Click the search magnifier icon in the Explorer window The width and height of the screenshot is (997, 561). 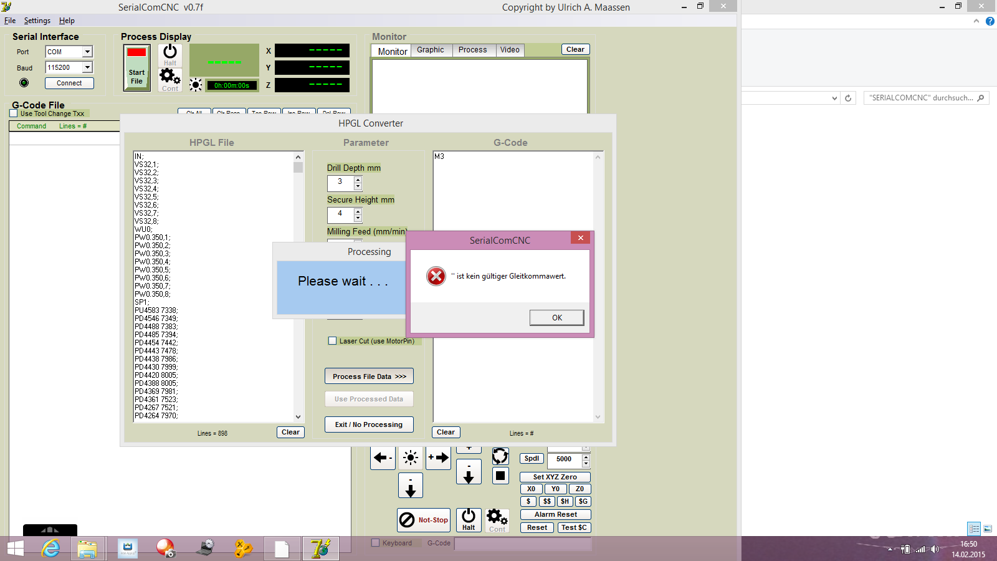(981, 98)
